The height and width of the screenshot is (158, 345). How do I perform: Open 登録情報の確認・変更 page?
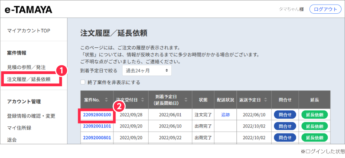[x=31, y=116]
